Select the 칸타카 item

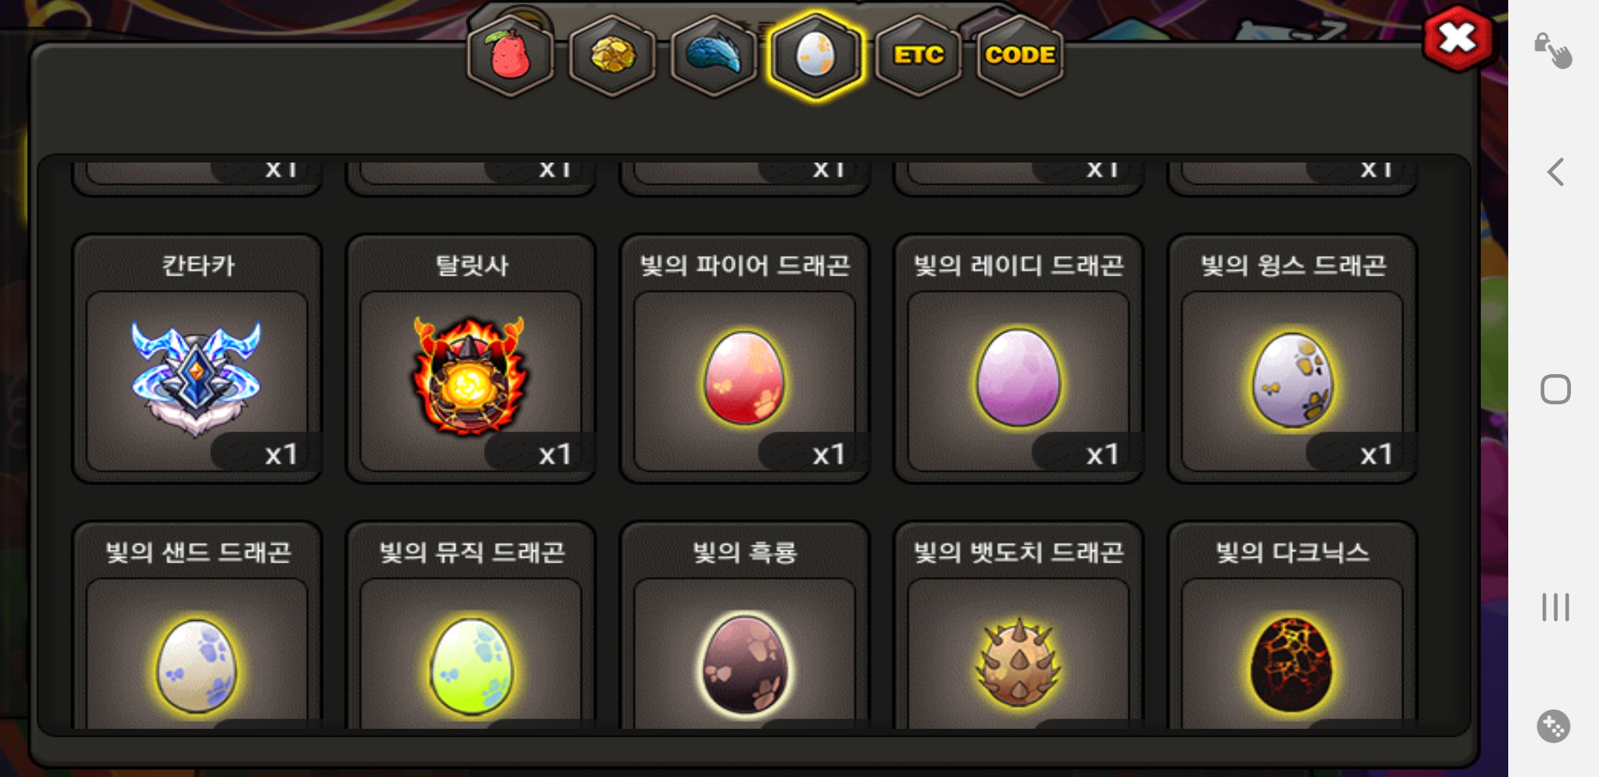[x=197, y=358]
